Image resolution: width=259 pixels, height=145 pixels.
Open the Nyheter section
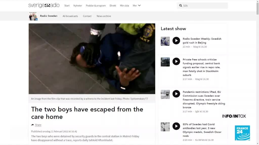(x=78, y=6)
